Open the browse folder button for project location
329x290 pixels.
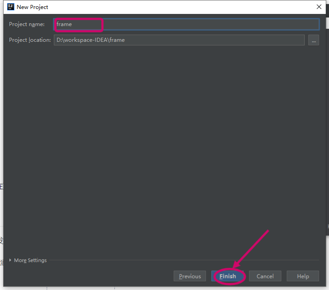[x=313, y=40]
